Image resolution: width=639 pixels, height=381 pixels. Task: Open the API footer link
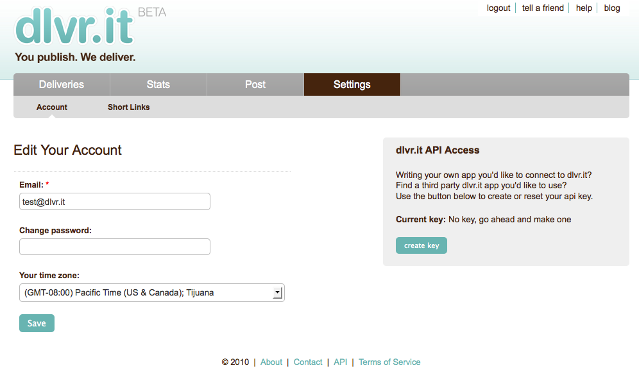coord(340,362)
